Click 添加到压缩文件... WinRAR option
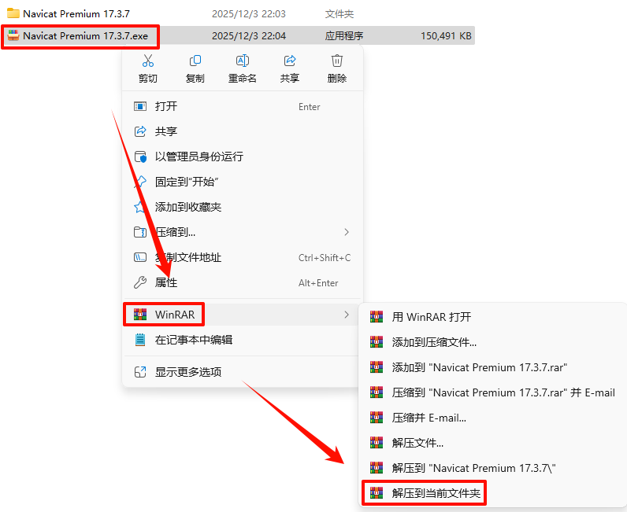The image size is (627, 512). coord(492,342)
